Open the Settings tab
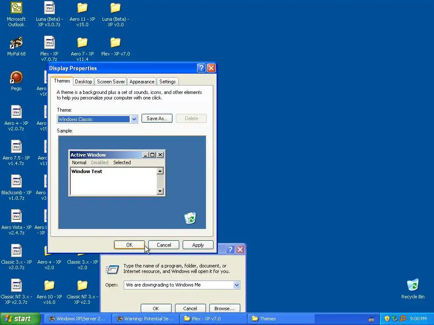This screenshot has height=325, width=434. point(167,82)
